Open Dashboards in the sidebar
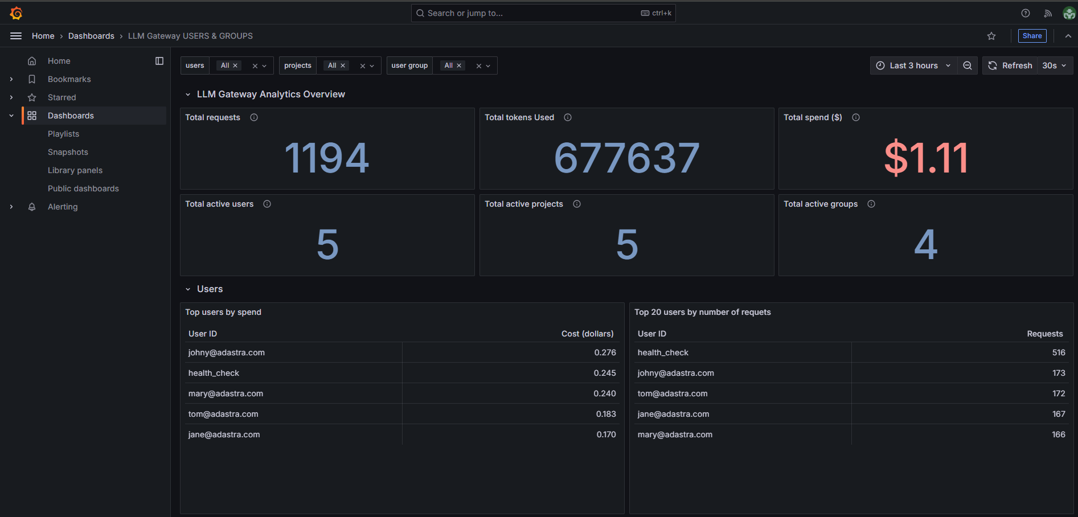The height and width of the screenshot is (517, 1078). (71, 116)
